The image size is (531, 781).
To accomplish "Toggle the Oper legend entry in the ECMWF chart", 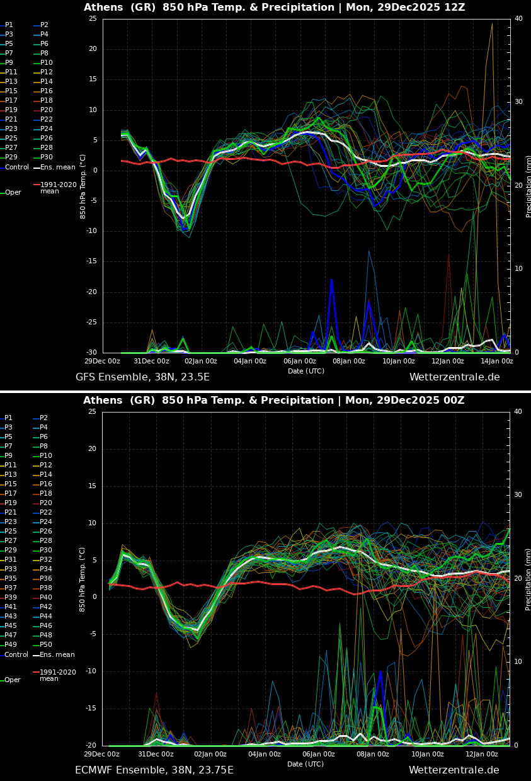I will [13, 680].
